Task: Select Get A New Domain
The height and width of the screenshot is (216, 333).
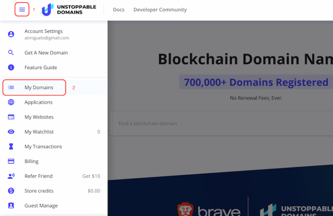Action: click(x=54, y=52)
